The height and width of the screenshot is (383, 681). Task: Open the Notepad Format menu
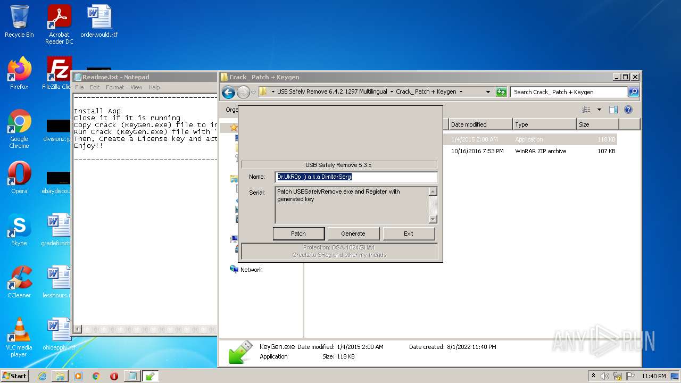tap(115, 87)
